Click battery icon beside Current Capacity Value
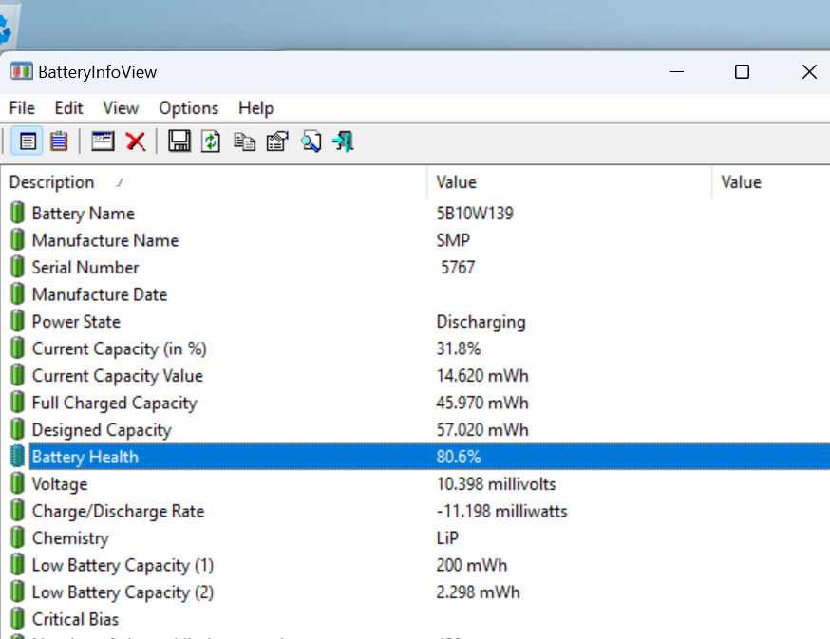Screen dimensions: 830x639 click(x=17, y=375)
